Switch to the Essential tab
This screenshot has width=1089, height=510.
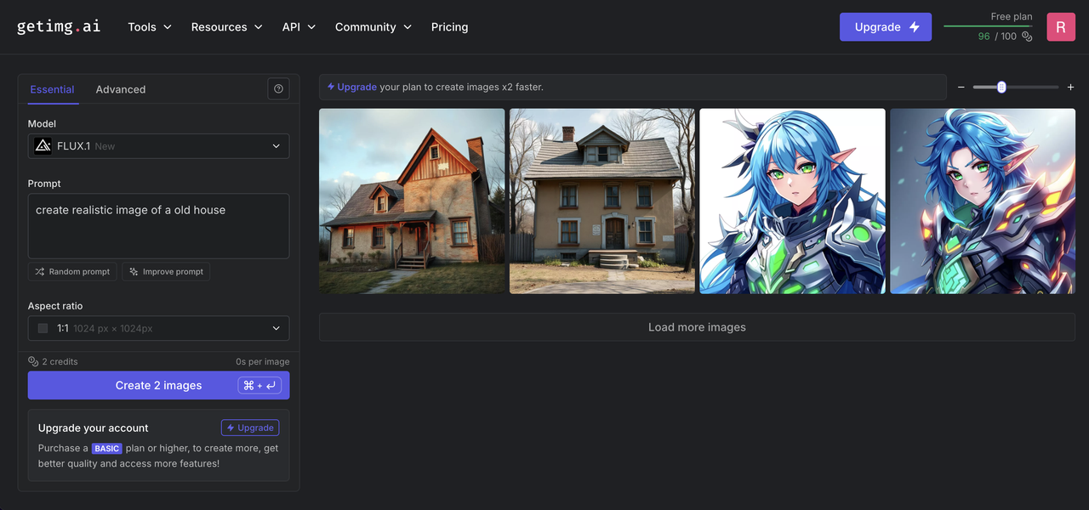52,89
